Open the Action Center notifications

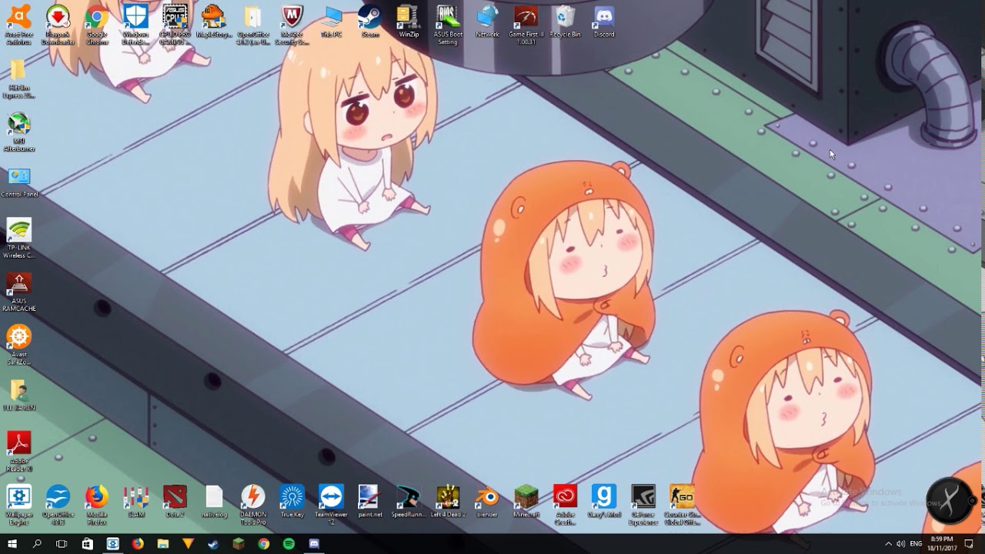pos(969,543)
